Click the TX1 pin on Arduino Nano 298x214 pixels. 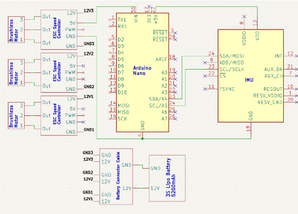point(122,20)
